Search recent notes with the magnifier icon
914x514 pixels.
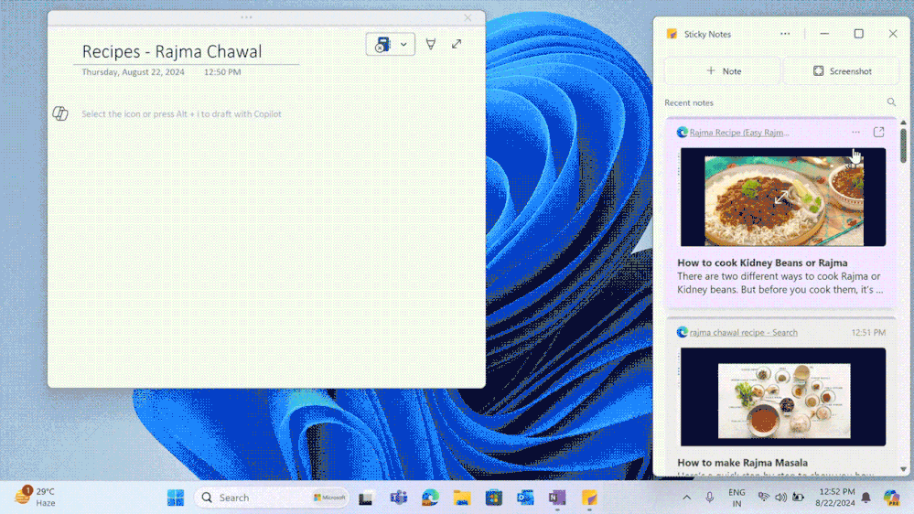[891, 102]
